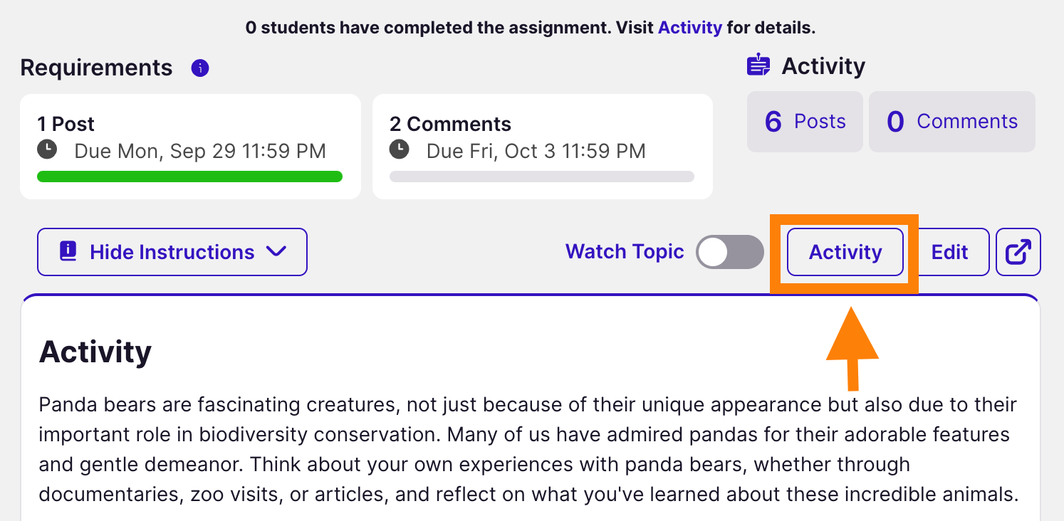Click the Edit button
1064x521 pixels.
pos(950,252)
